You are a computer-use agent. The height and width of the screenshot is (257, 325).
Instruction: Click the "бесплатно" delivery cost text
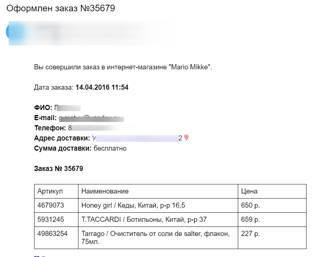110,148
